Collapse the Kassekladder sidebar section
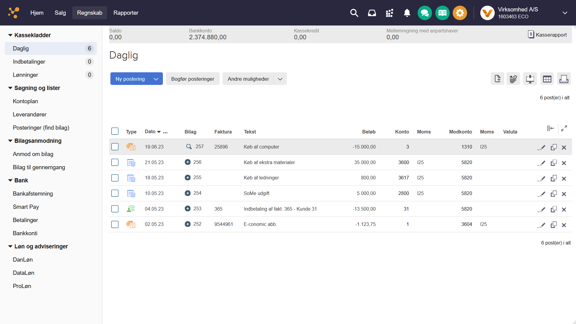Viewport: 576px width, 324px height. pos(10,35)
